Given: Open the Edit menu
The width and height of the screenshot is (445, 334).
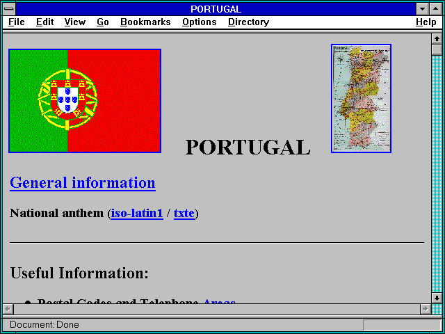Looking at the screenshot, I should 44,22.
